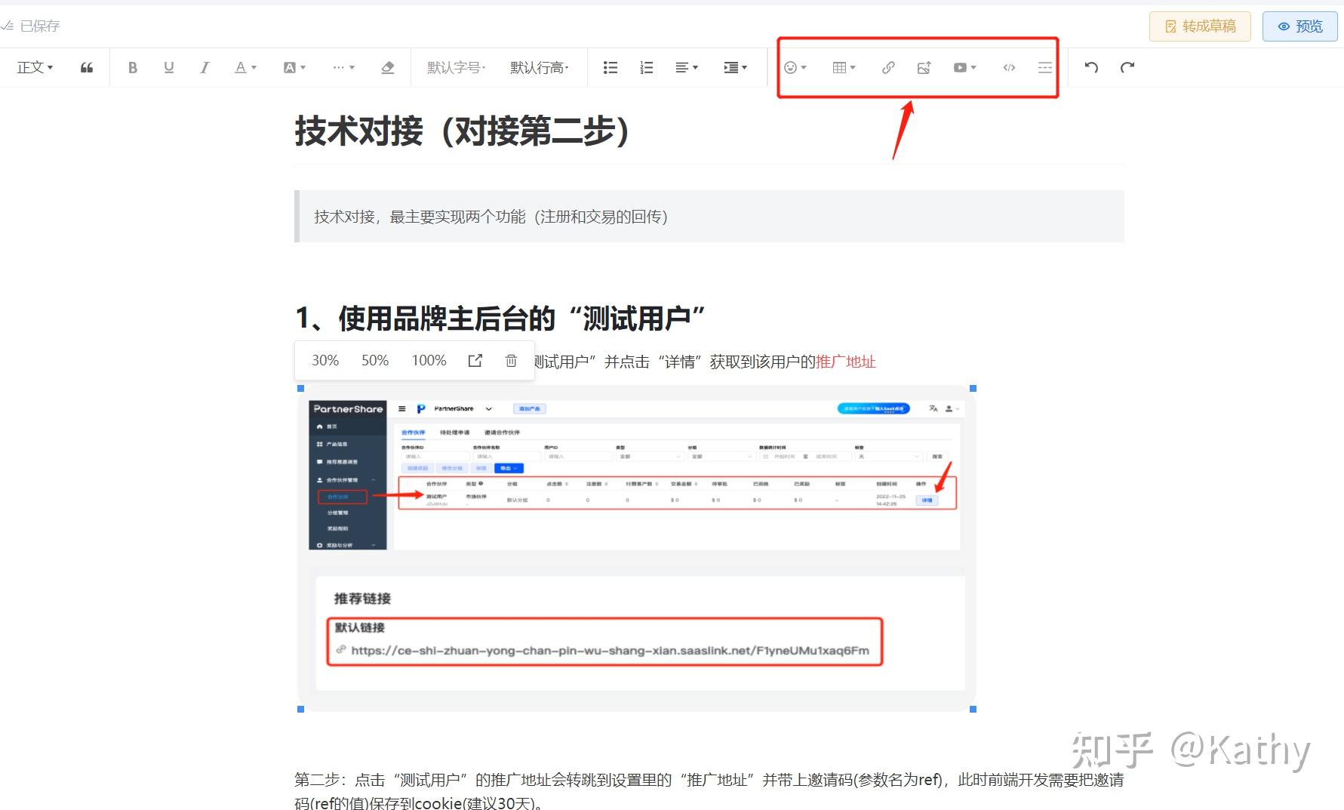Click the heading 使用品牌主后台的"测试用户"

500,319
